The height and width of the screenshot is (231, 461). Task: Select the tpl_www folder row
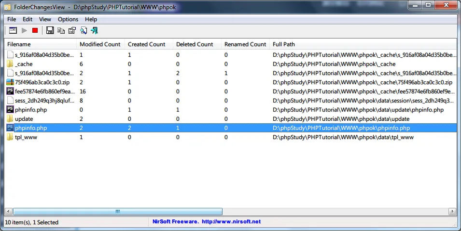(x=26, y=137)
